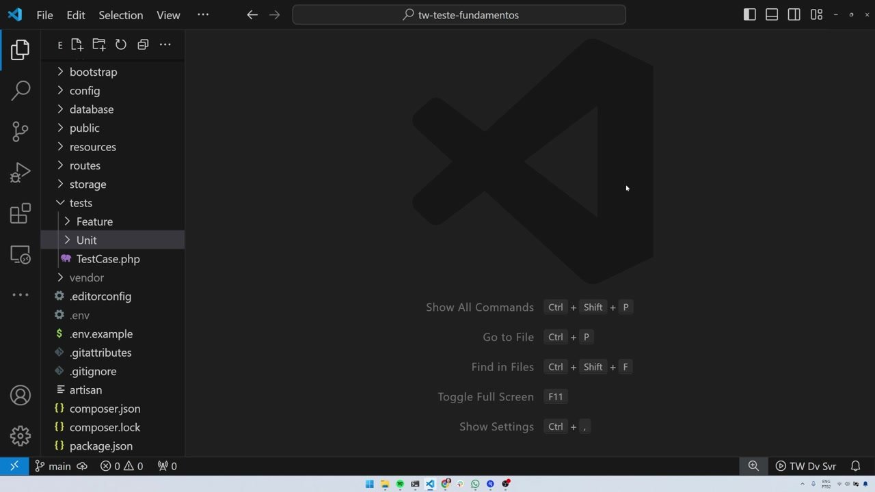
Task: Click the tw-teste-fundamentos search box
Action: click(459, 15)
